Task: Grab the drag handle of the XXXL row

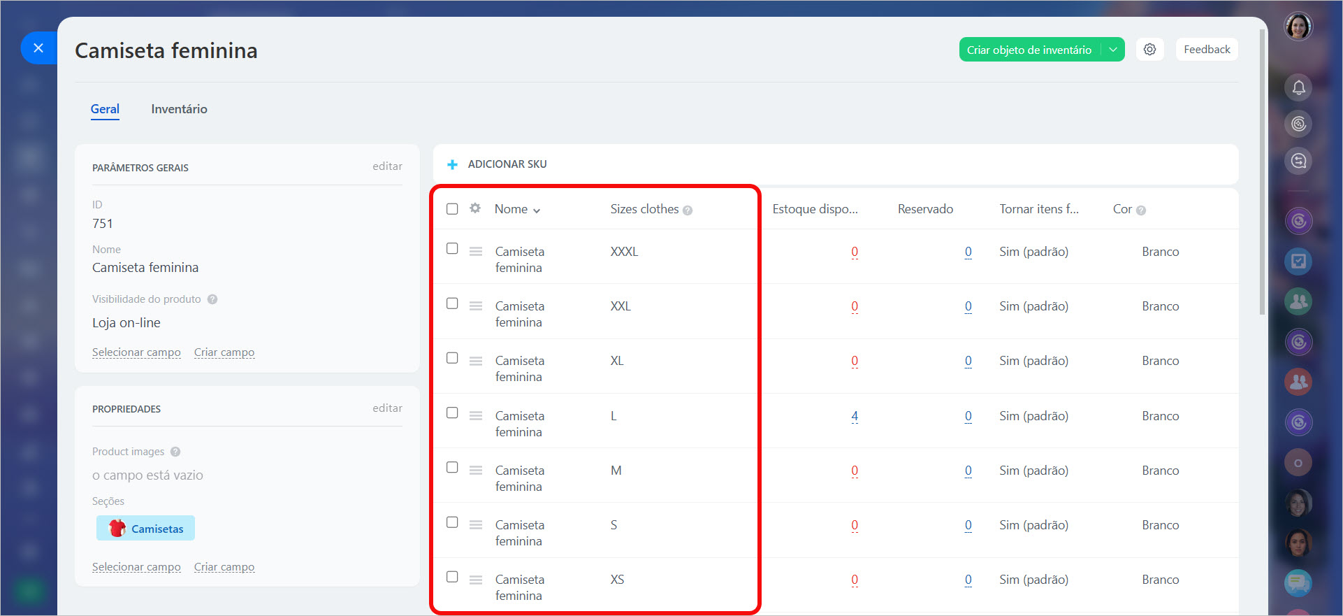Action: pyautogui.click(x=476, y=251)
